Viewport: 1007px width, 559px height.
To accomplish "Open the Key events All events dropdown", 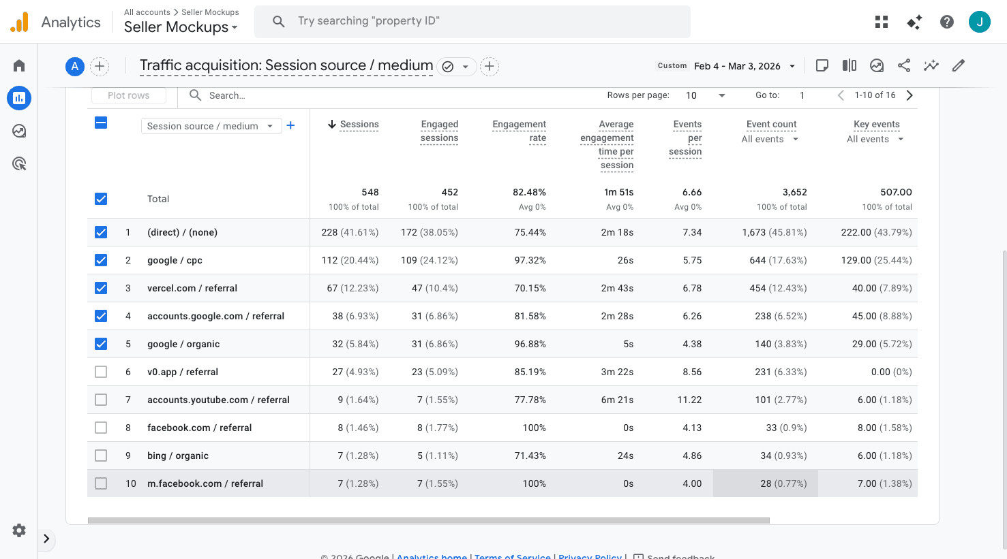I will point(875,139).
